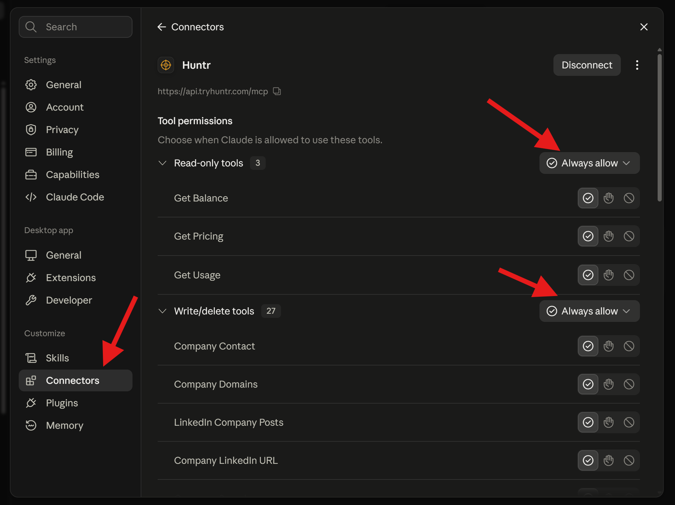Click the settings Search field
675x505 pixels.
tap(76, 27)
